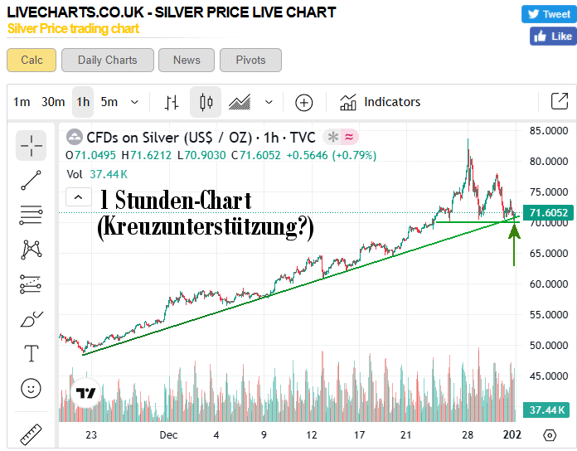Expand the timeframe interval dropdown
The width and height of the screenshot is (577, 451).
tap(134, 102)
